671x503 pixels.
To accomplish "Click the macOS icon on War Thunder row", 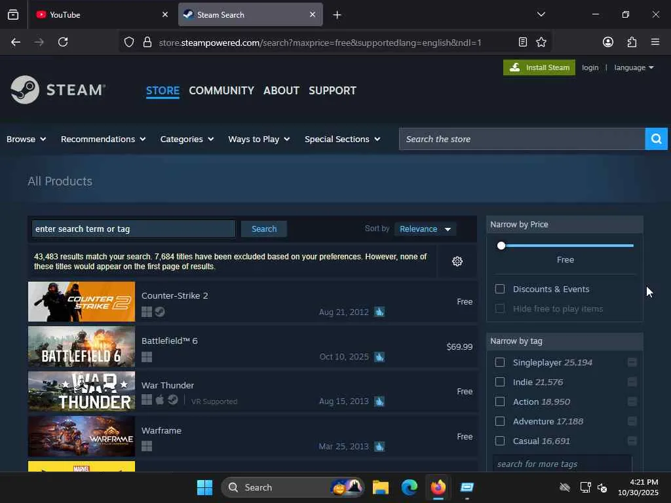I will (160, 401).
